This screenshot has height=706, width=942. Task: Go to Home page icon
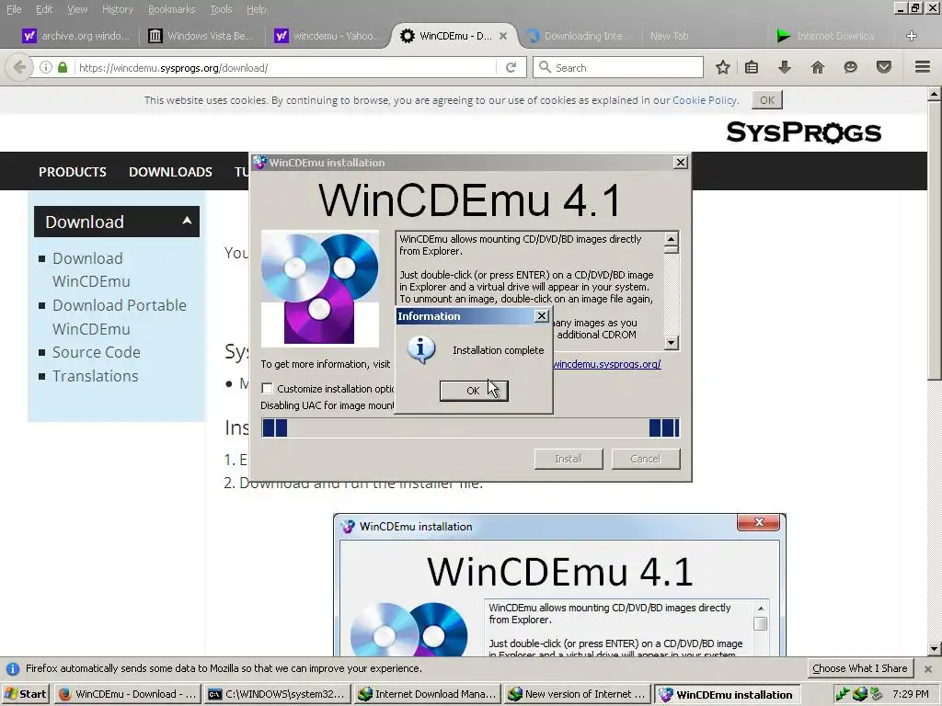click(818, 67)
